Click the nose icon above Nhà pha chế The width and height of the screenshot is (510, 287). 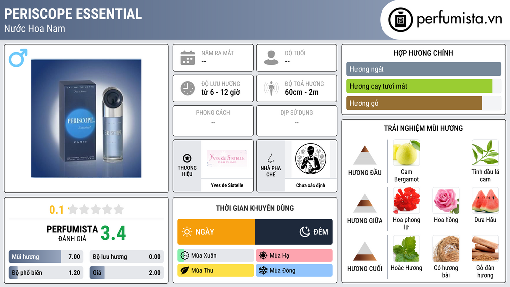point(270,158)
